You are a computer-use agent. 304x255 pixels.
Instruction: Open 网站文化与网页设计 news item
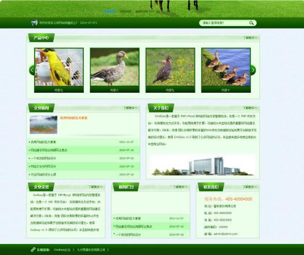(43, 167)
